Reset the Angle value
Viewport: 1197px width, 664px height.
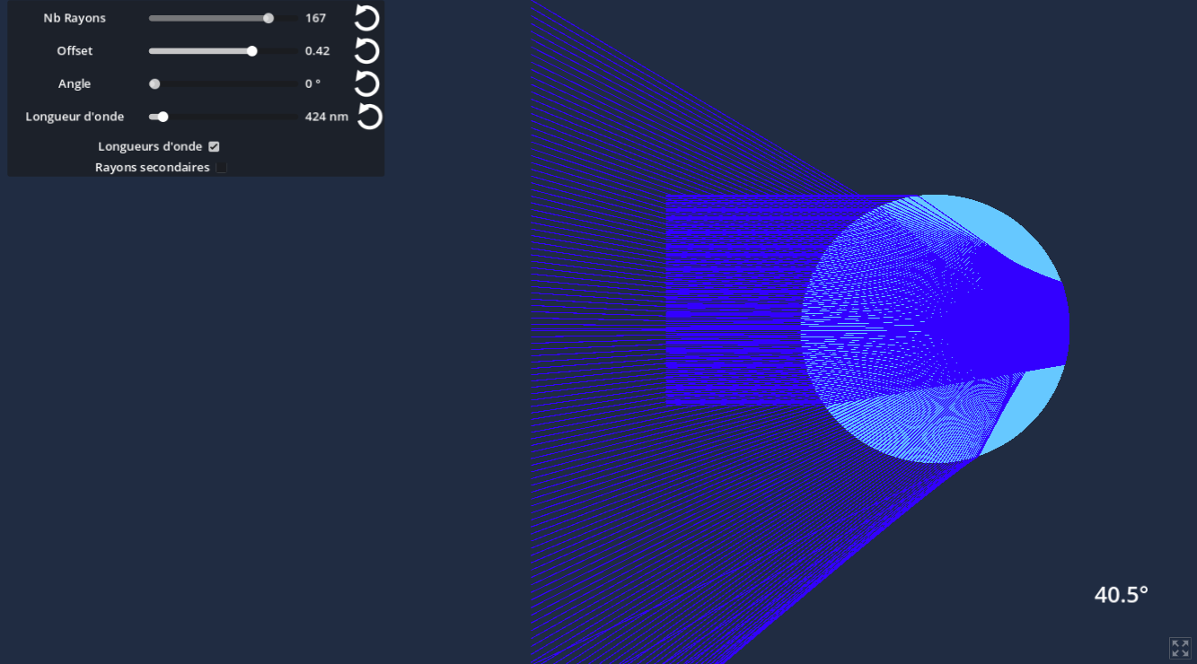(x=366, y=83)
